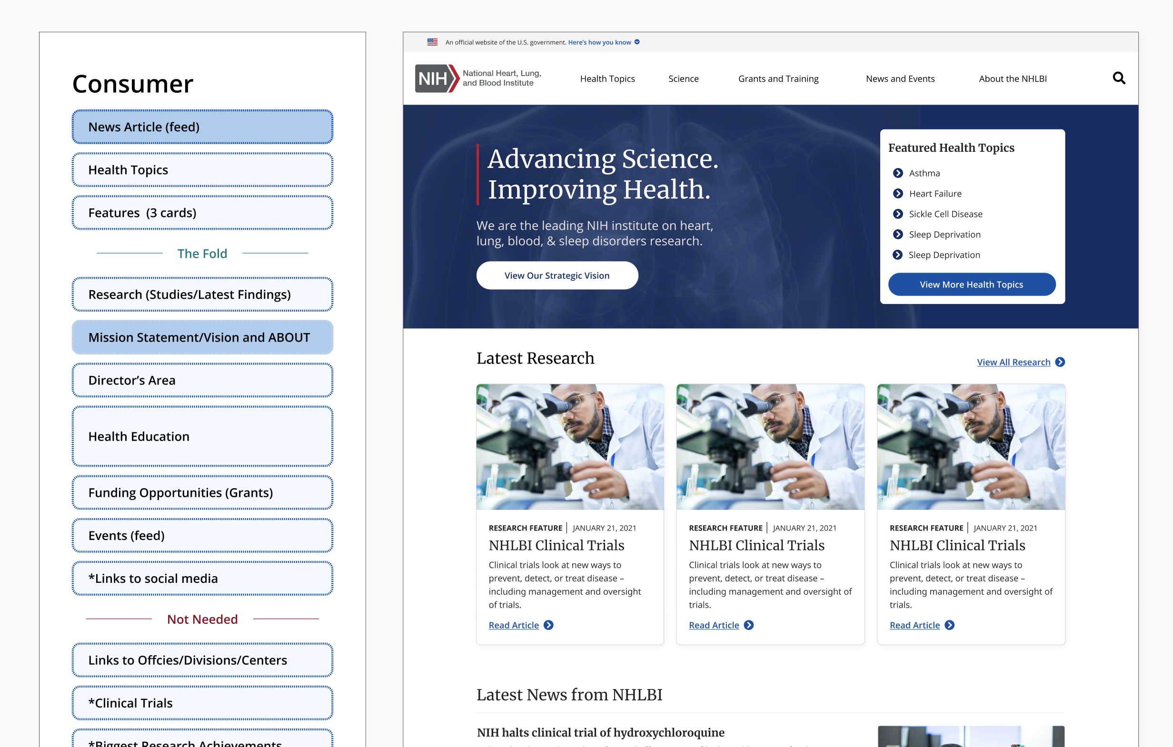Select the Mission Statement/Vision and ABOUT block
Image resolution: width=1173 pixels, height=747 pixels.
point(202,337)
